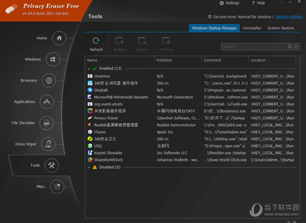Click the Privacy Eraser entry icon
Screen dimensions: 306x223
pos(90,118)
